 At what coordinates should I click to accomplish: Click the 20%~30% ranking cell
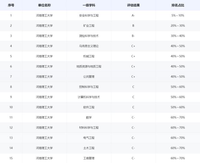178,26
